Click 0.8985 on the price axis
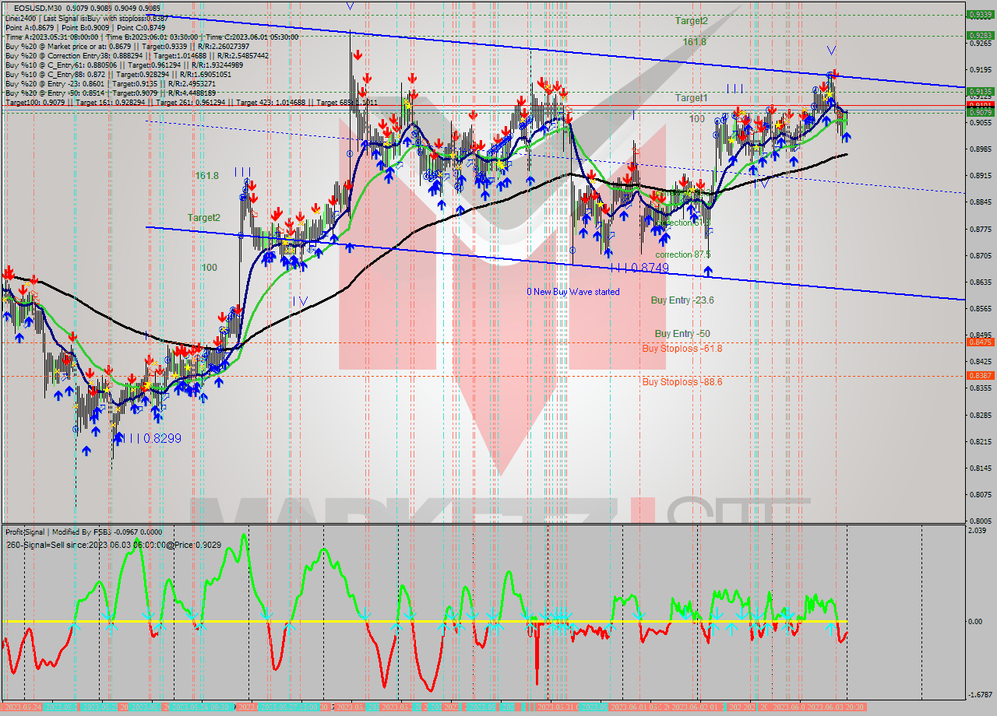This screenshot has height=716, width=997. click(979, 149)
